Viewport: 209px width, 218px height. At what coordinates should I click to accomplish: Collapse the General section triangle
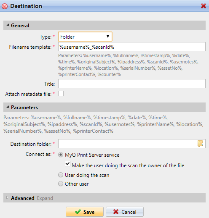8,25
